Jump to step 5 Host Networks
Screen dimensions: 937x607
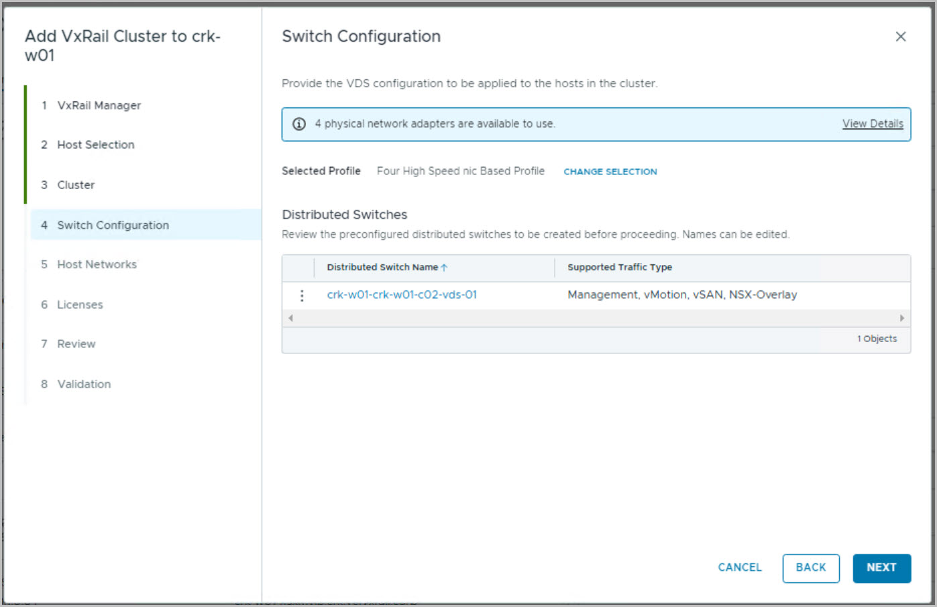point(97,265)
